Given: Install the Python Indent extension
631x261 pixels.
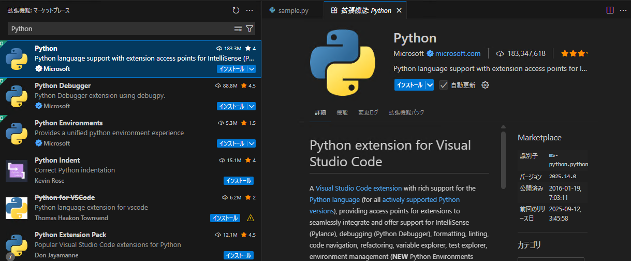Looking at the screenshot, I should [x=239, y=181].
